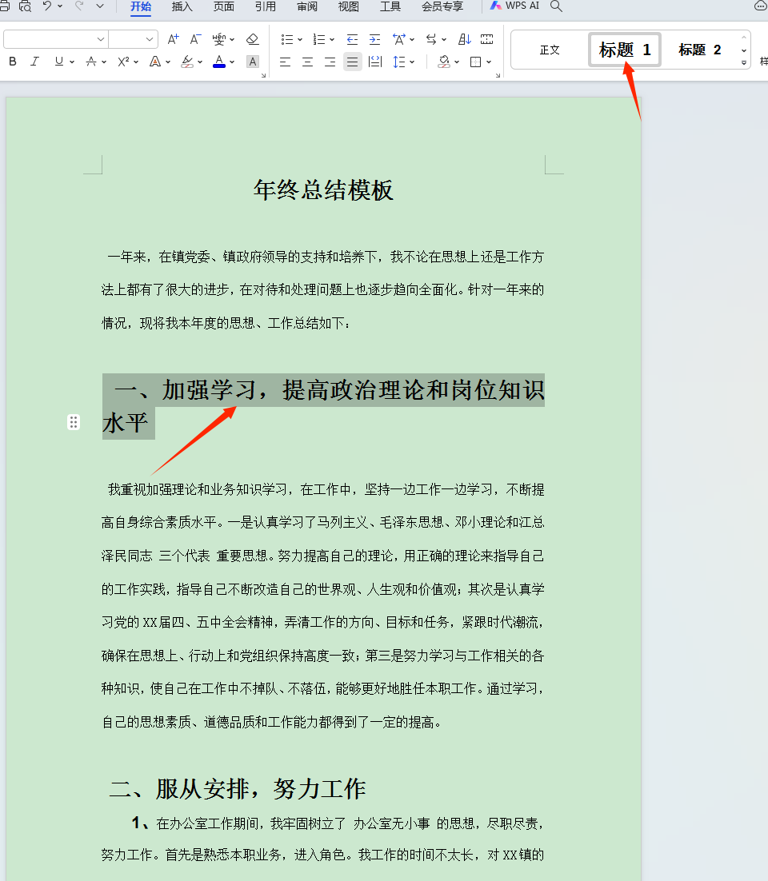
Task: Open the 审阅 ribbon tab
Action: tap(306, 6)
